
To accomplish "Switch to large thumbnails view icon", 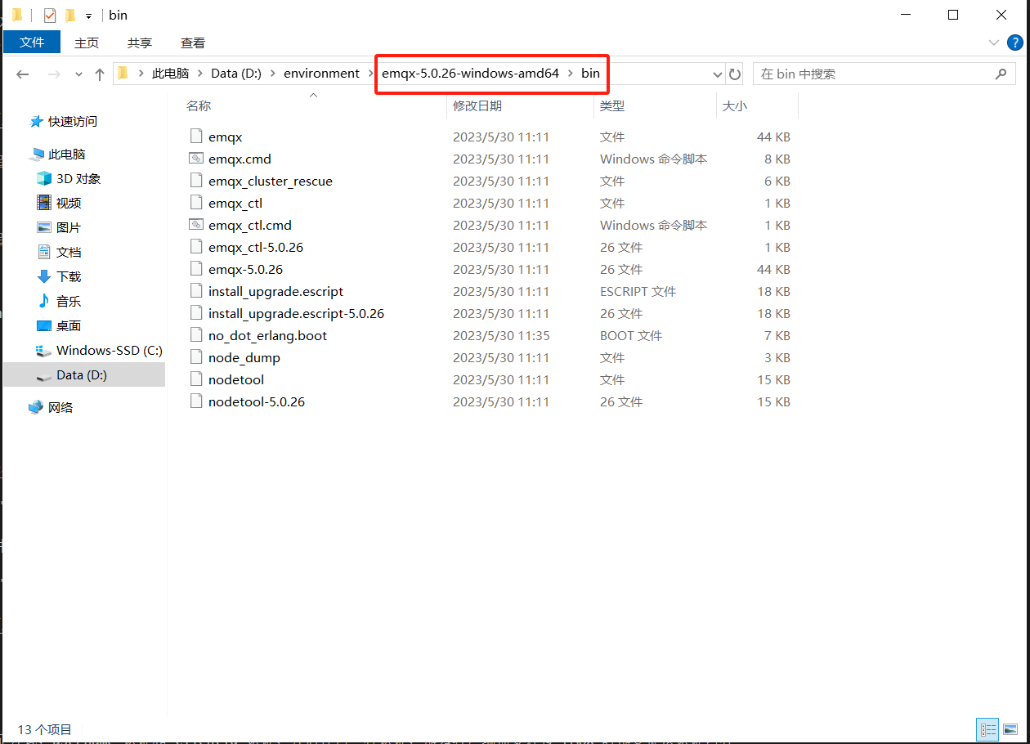I will click(x=1010, y=728).
